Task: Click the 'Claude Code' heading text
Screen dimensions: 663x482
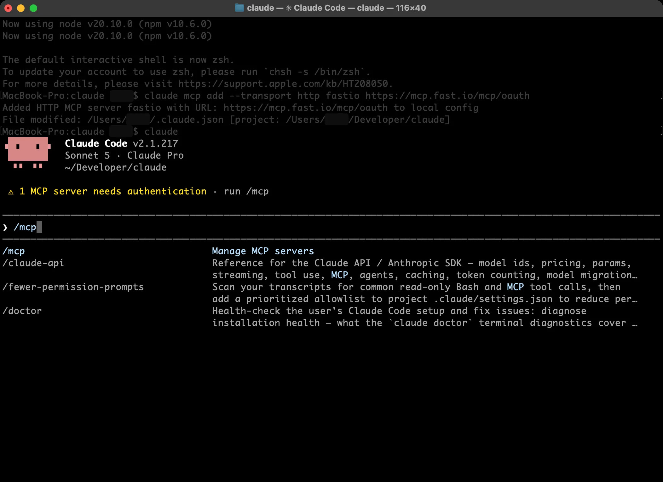Action: (96, 143)
